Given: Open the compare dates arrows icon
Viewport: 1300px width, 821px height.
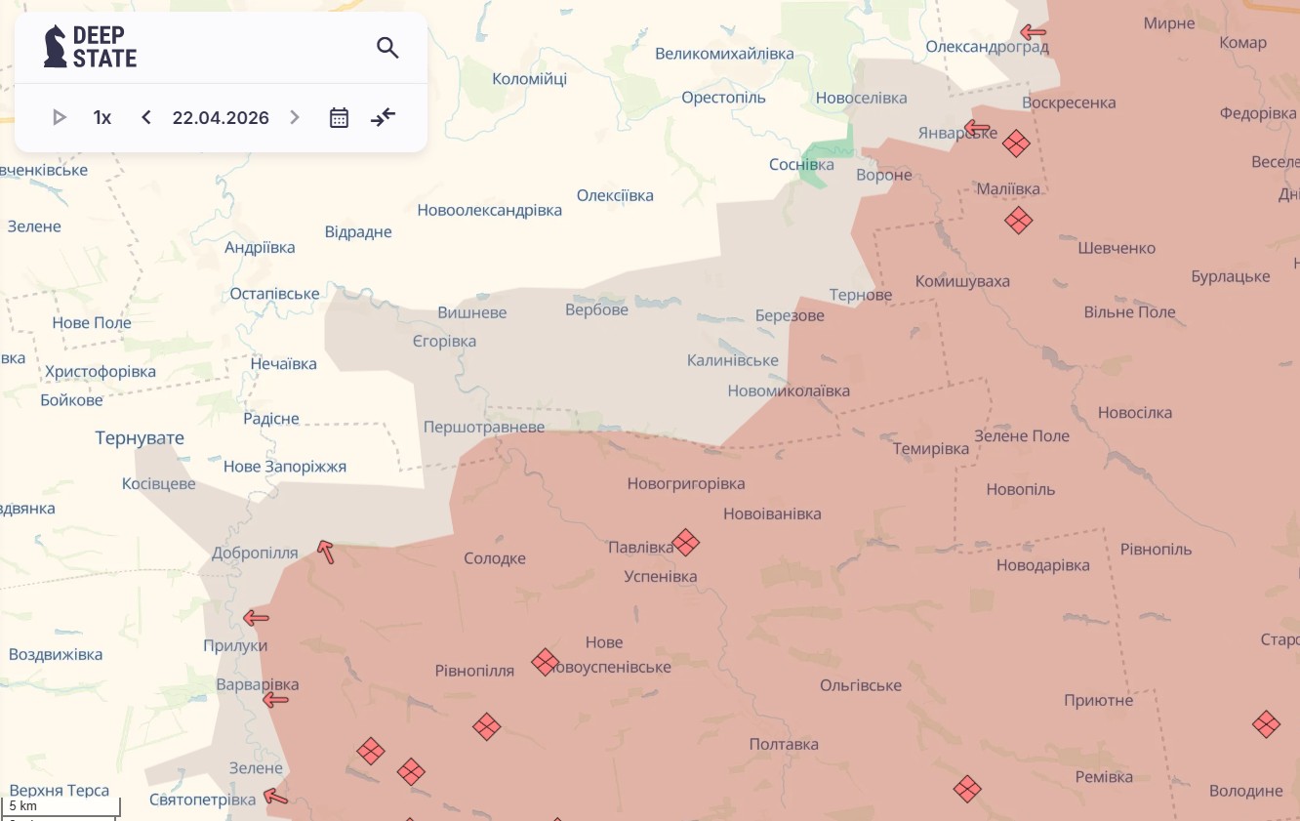Looking at the screenshot, I should [383, 118].
